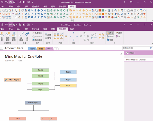Move topic right with the right arrow
Image resolution: width=153 pixels, height=121 pixels.
point(77,36)
